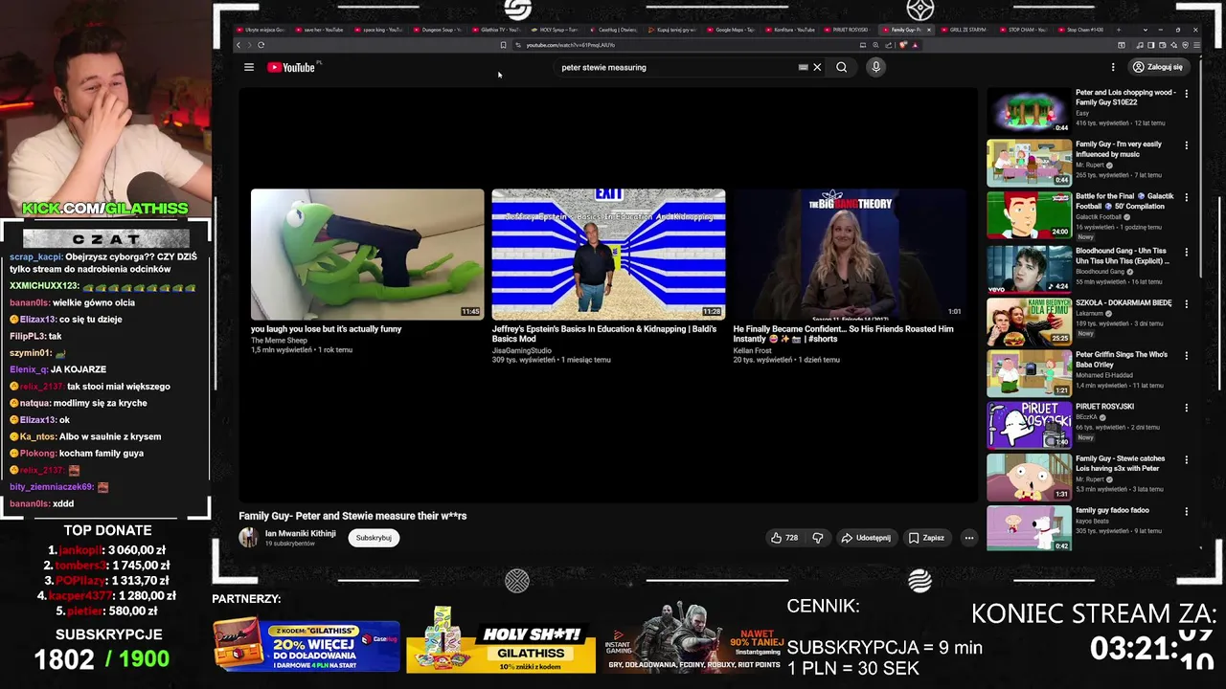This screenshot has height=689, width=1226.
Task: Open options menu for 'SZKOŁA - DOKARMIAM BIEDĘ' video
Action: [x=1186, y=303]
